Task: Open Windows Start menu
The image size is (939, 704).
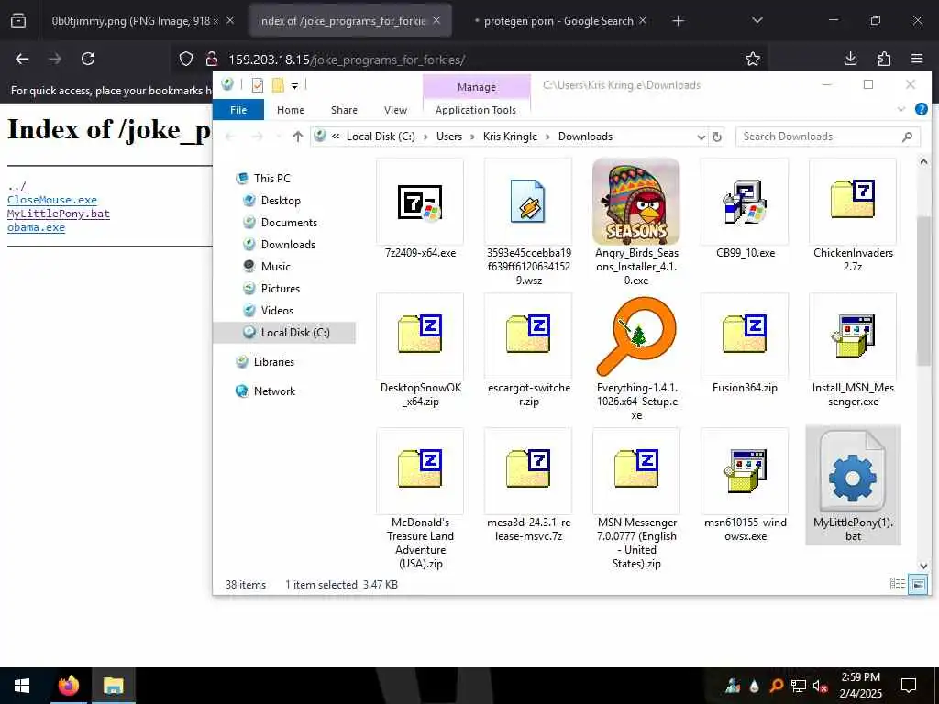Action: click(22, 686)
